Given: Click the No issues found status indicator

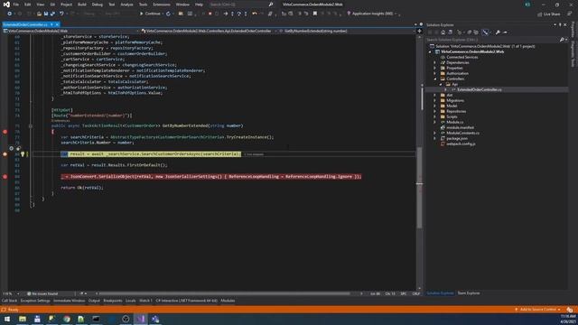Looking at the screenshot, I should tap(42, 293).
